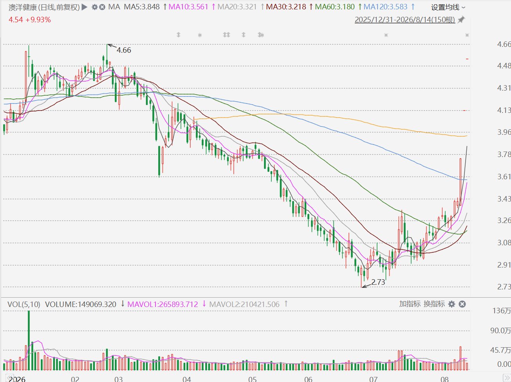Click the 3.43 price axis label

coord(504,199)
